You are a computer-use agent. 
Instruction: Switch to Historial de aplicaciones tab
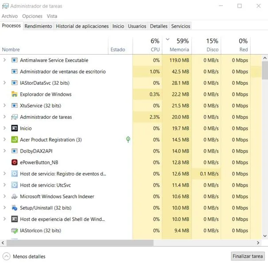tap(82, 26)
